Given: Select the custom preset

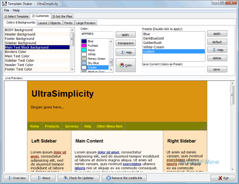Looking at the screenshot, I should pos(174,52).
